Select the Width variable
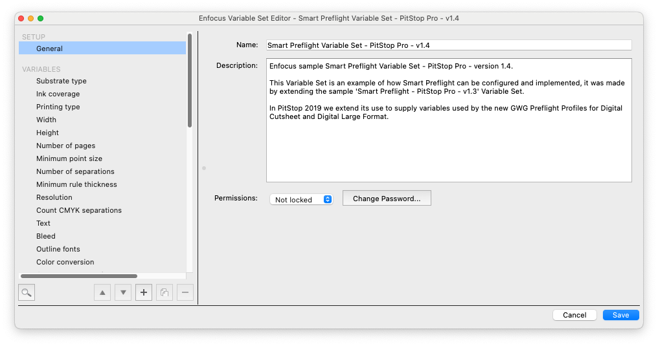This screenshot has height=346, width=658. click(x=46, y=120)
